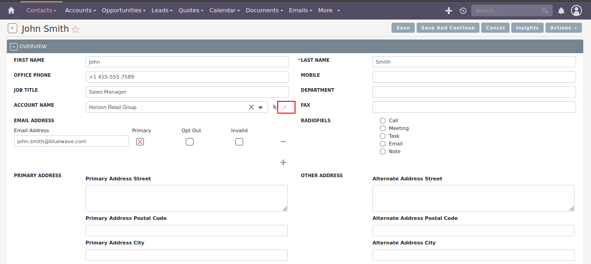Mark John Smith as favorite
This screenshot has width=591, height=264.
click(76, 29)
